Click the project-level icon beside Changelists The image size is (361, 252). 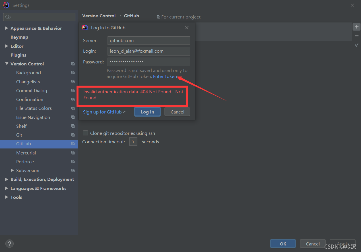click(73, 82)
